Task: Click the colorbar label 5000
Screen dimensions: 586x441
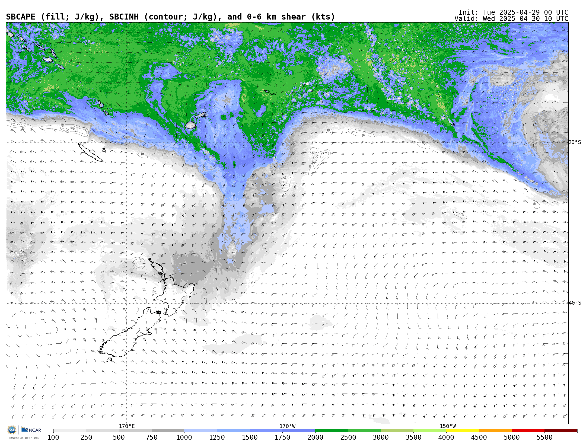Action: (x=512, y=437)
